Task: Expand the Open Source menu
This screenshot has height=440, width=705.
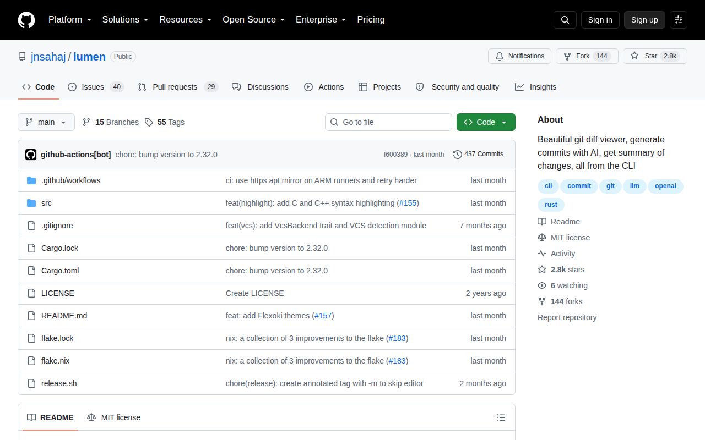Action: (x=253, y=20)
